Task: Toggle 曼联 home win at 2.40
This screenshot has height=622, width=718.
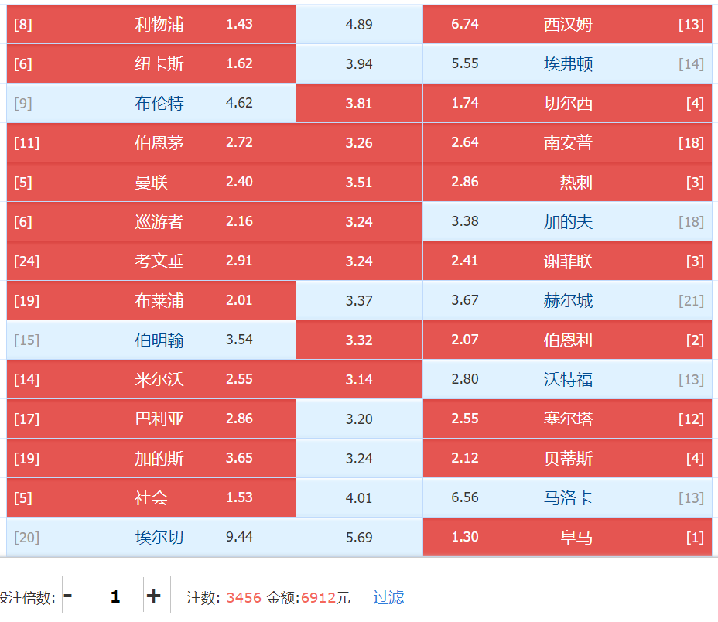Action: click(151, 182)
